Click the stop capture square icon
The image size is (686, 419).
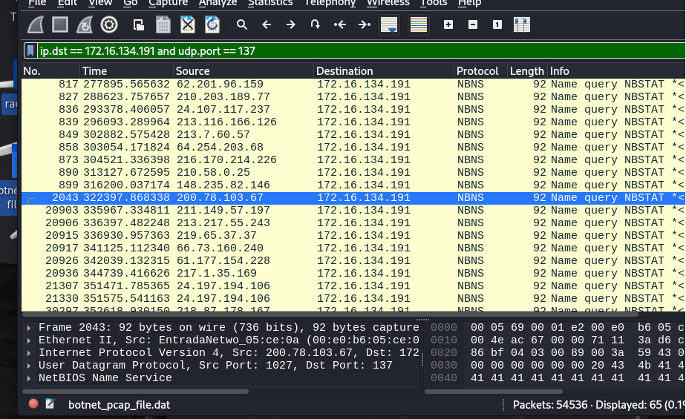(x=60, y=24)
